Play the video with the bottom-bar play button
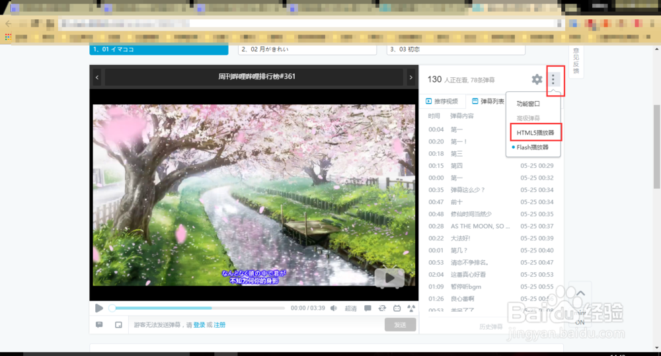The width and height of the screenshot is (661, 356). point(99,308)
